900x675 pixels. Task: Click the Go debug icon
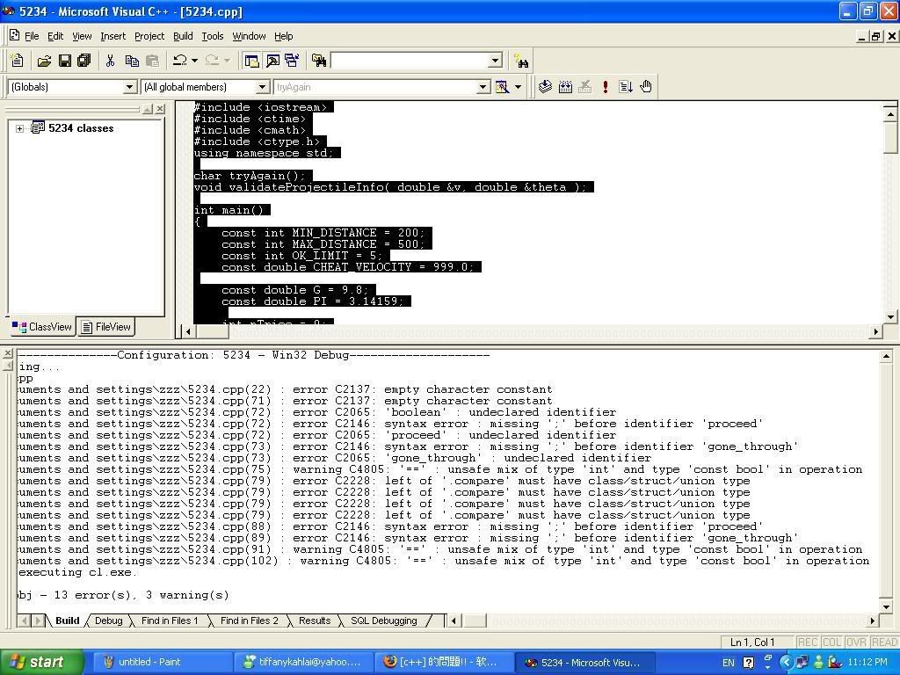point(626,86)
